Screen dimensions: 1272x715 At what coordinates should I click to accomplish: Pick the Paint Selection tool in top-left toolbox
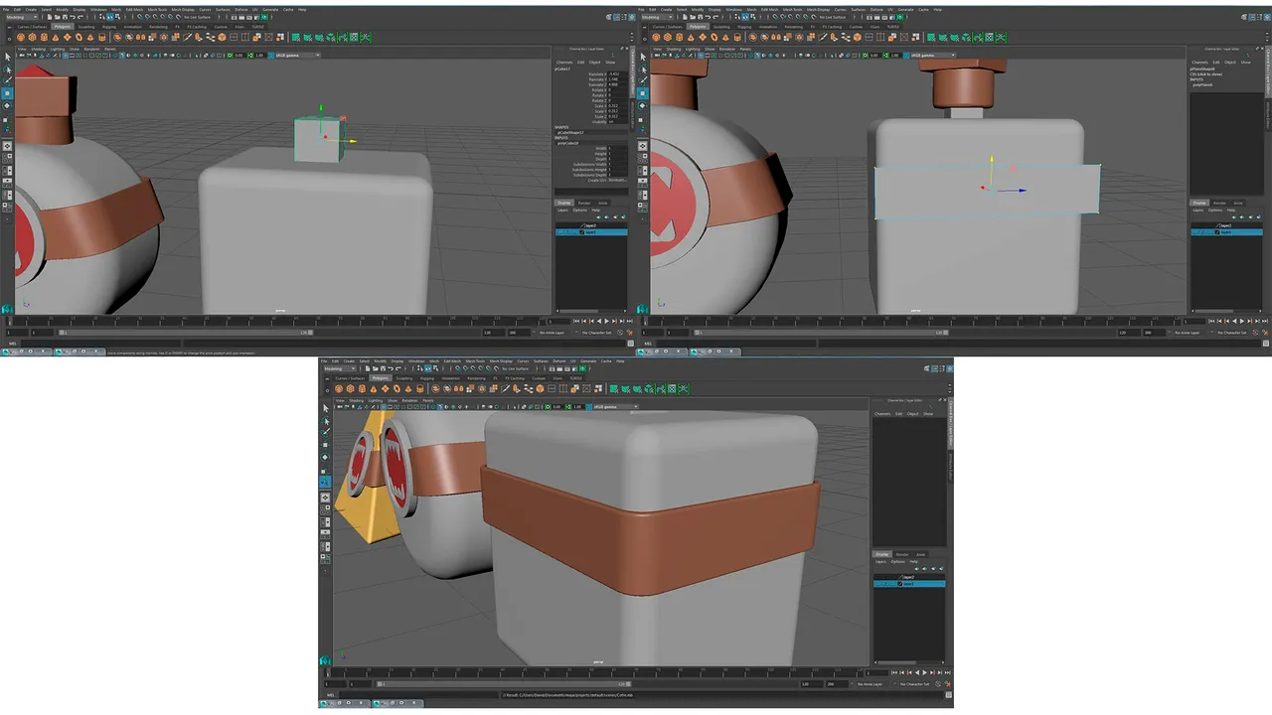coord(8,80)
